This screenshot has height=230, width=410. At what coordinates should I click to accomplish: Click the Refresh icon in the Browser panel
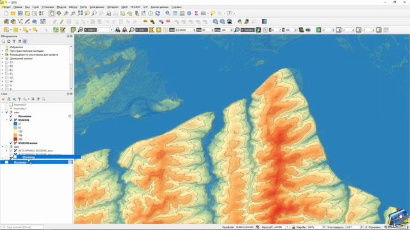click(8, 42)
